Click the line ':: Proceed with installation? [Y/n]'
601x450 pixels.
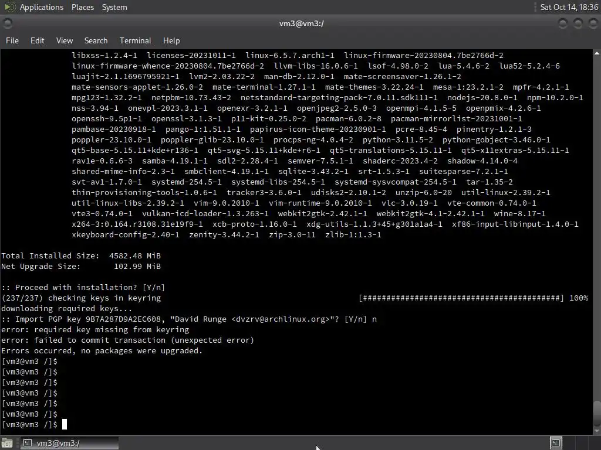83,287
